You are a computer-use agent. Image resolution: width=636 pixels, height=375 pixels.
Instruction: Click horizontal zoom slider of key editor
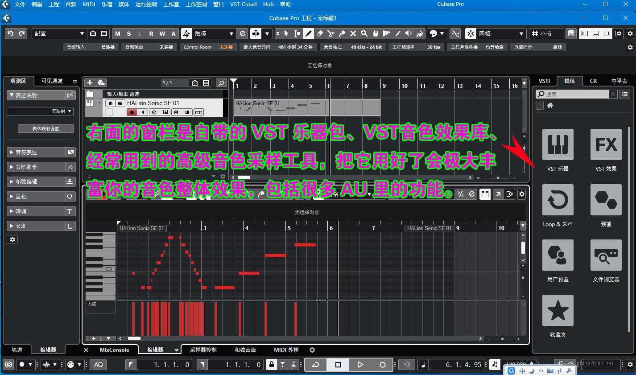point(503,339)
